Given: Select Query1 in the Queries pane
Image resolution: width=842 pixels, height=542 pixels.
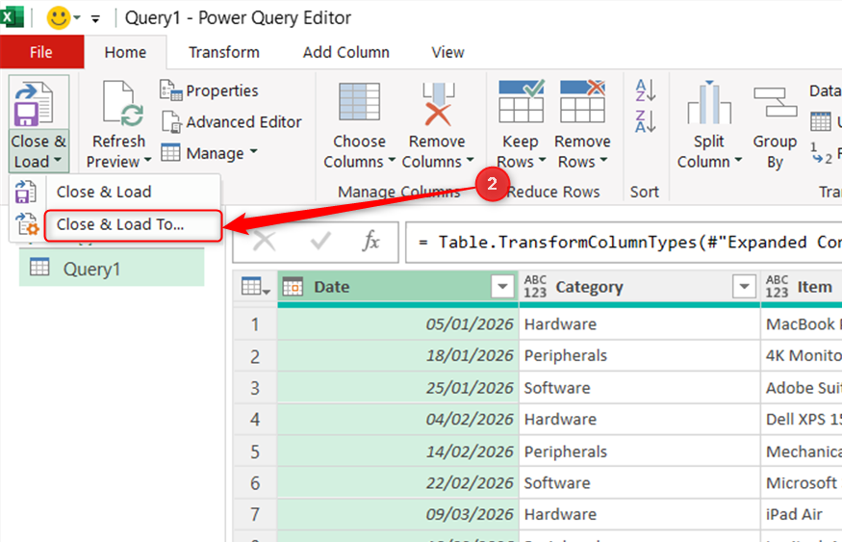Looking at the screenshot, I should (x=112, y=269).
